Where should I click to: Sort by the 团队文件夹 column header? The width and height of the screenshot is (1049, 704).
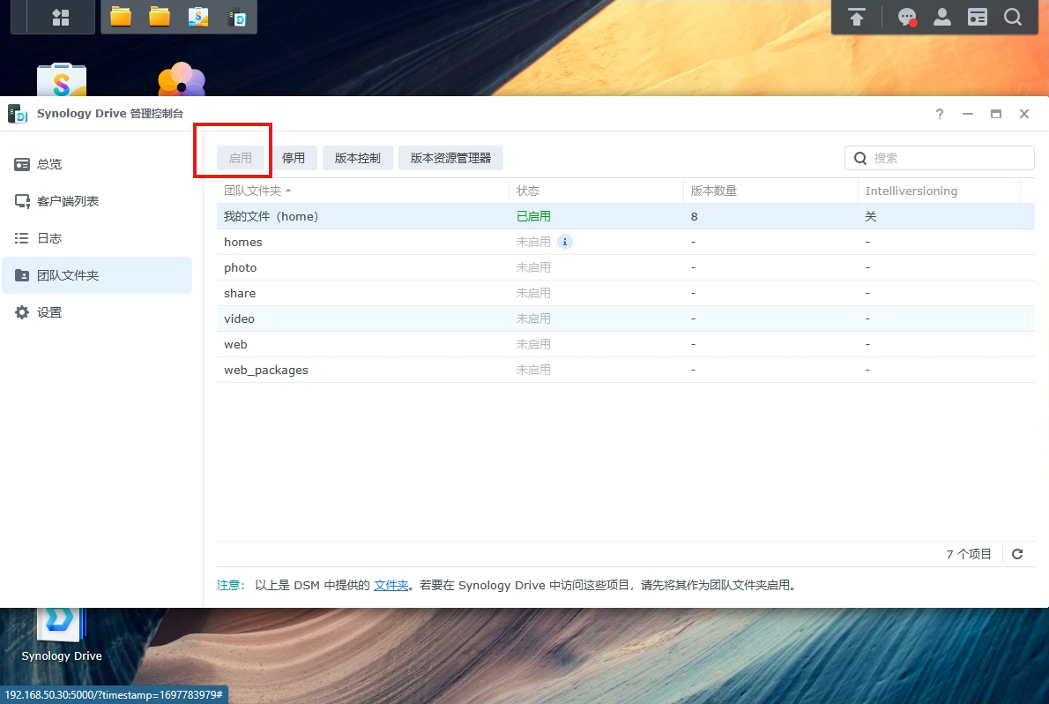253,191
